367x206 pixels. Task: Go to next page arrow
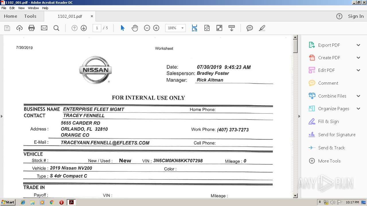click(x=84, y=28)
